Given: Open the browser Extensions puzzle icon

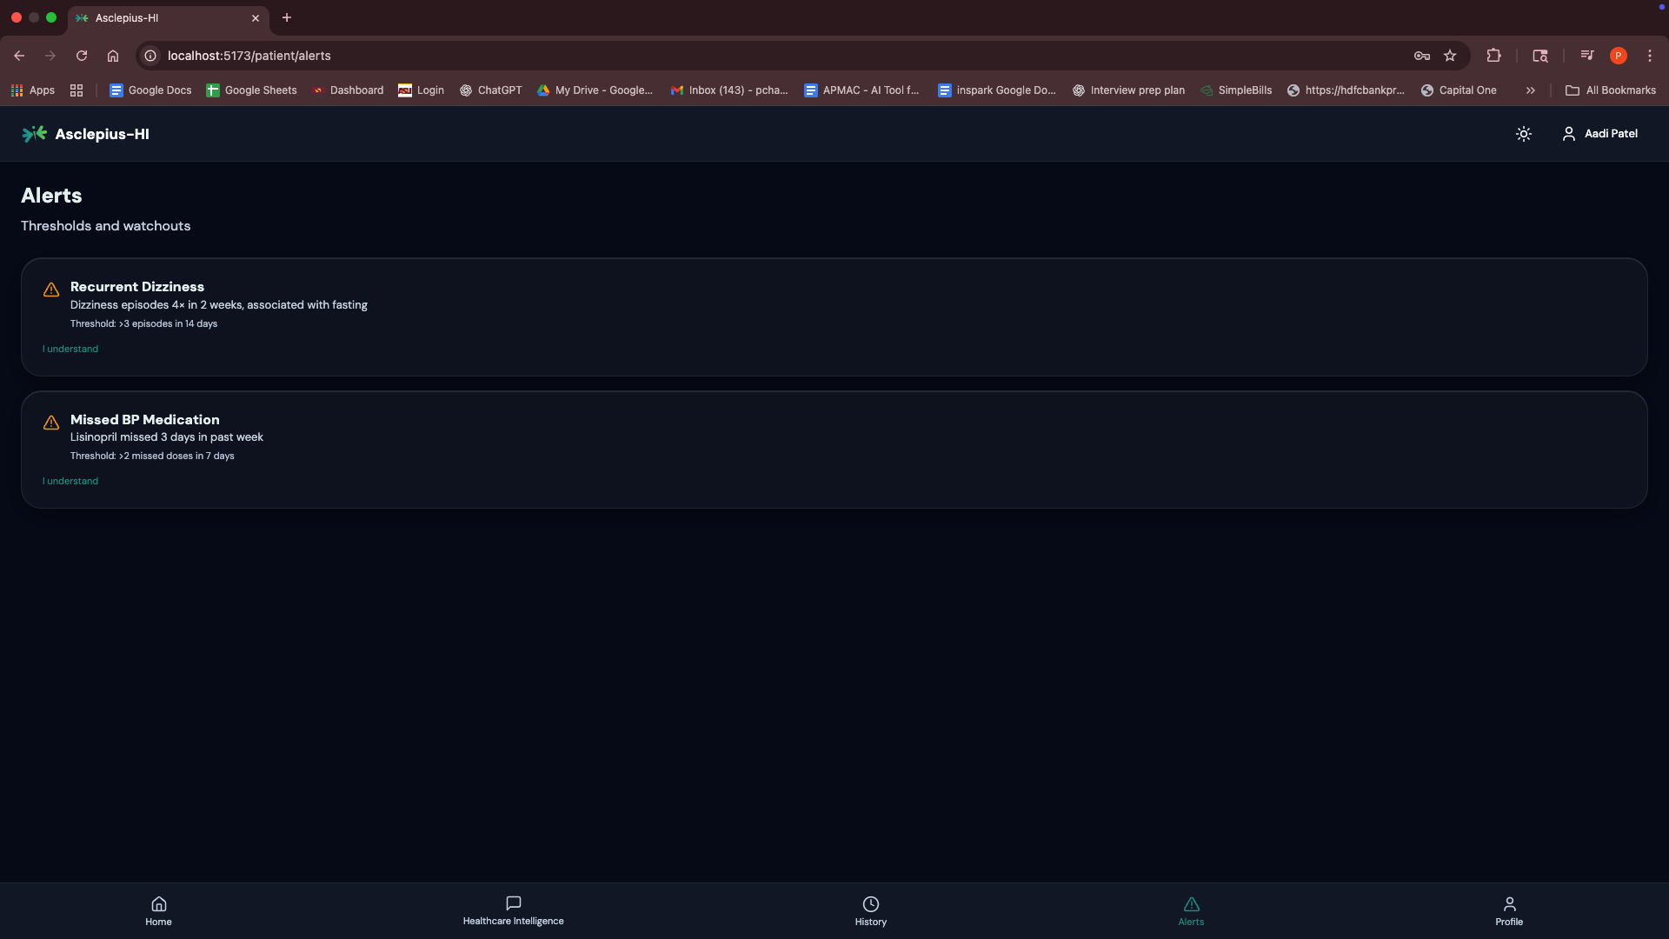Looking at the screenshot, I should click(1493, 56).
